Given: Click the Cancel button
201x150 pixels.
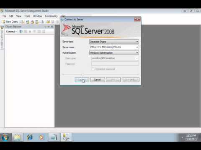Looking at the screenshot, I should [x=98, y=80].
